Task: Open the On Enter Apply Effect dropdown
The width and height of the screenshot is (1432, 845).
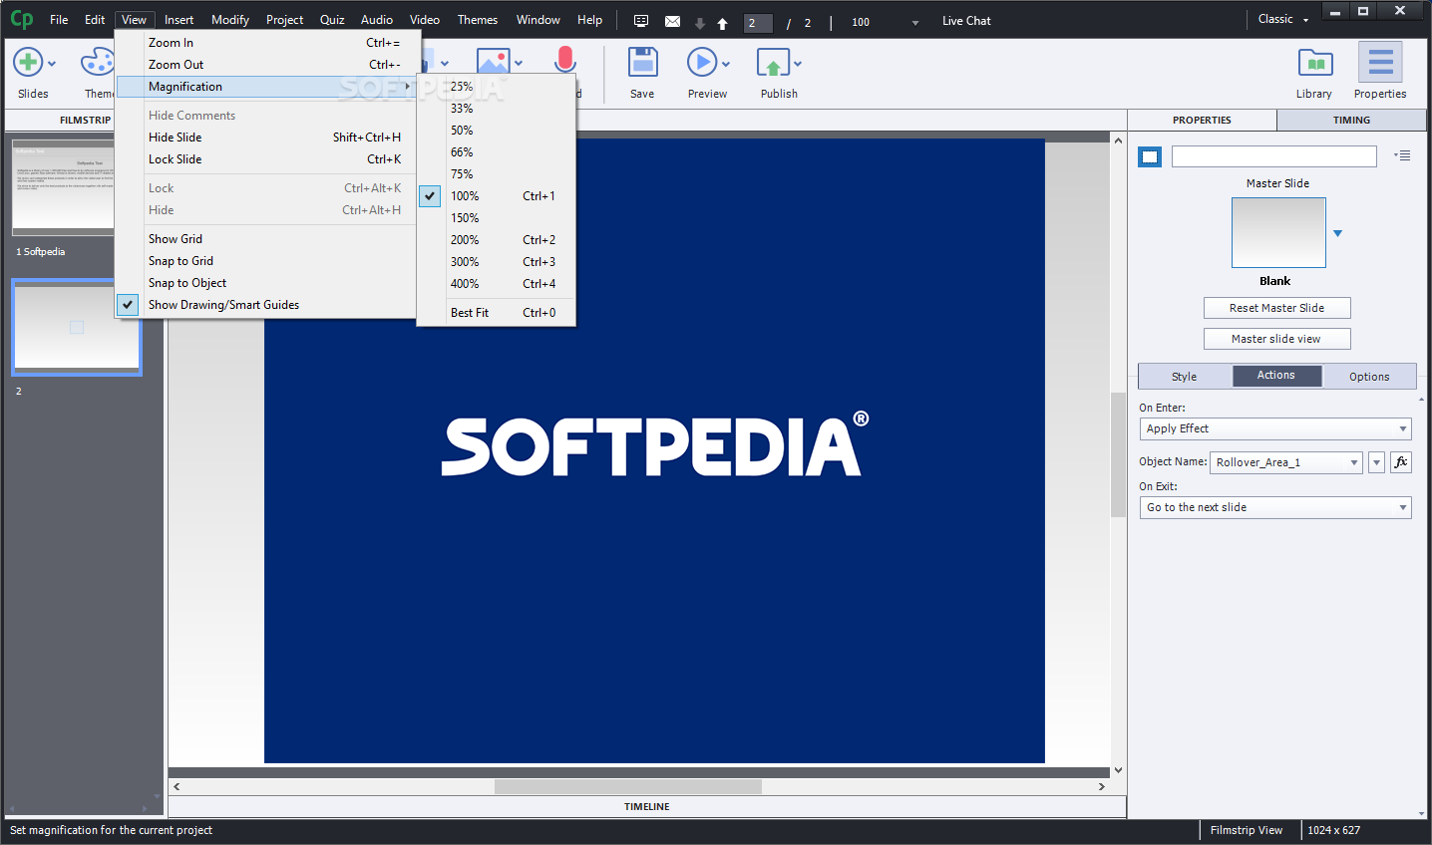Action: tap(1275, 428)
